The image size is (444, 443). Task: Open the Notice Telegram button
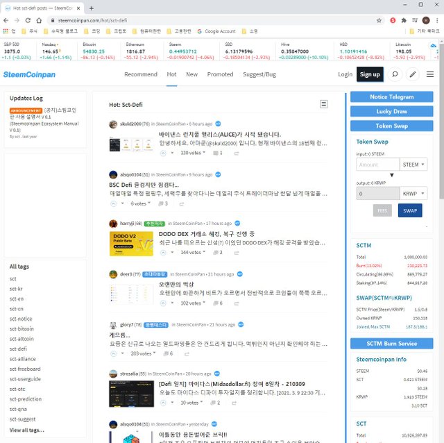point(391,97)
